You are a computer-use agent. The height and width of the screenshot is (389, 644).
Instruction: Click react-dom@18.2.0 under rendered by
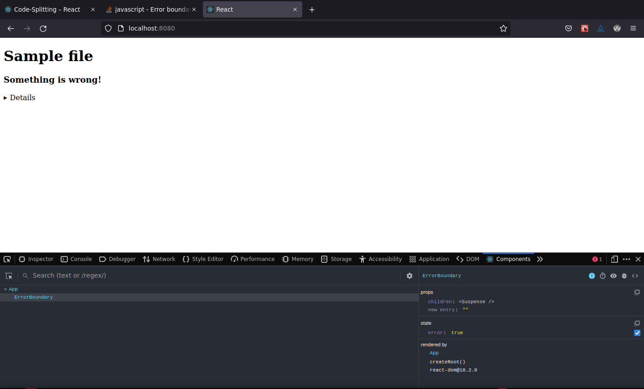(x=453, y=370)
